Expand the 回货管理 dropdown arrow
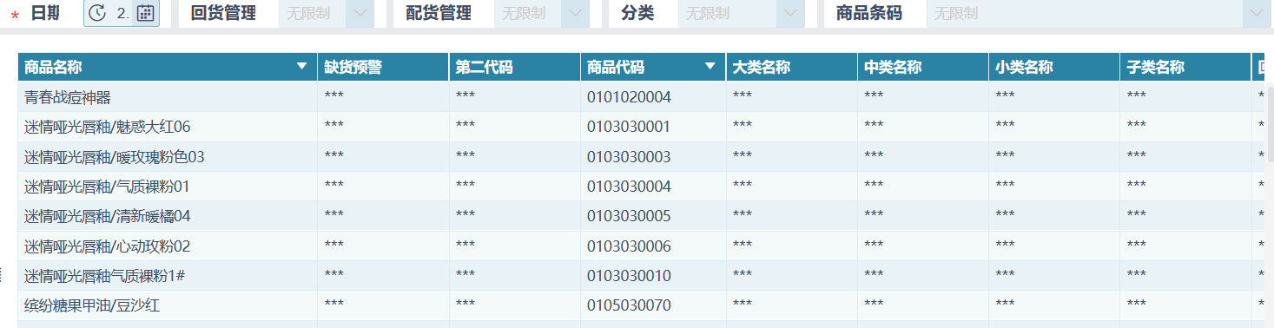Viewport: 1274px width, 328px height. tap(360, 13)
